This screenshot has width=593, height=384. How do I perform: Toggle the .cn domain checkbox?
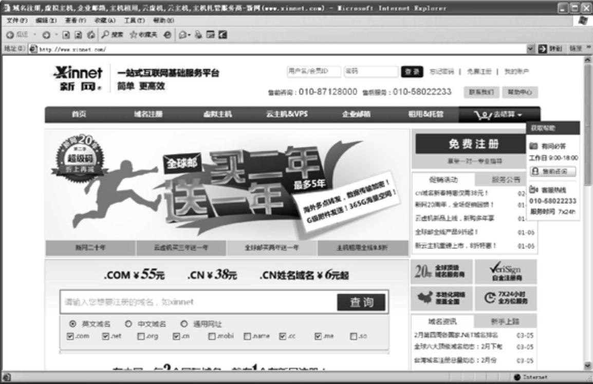point(176,336)
